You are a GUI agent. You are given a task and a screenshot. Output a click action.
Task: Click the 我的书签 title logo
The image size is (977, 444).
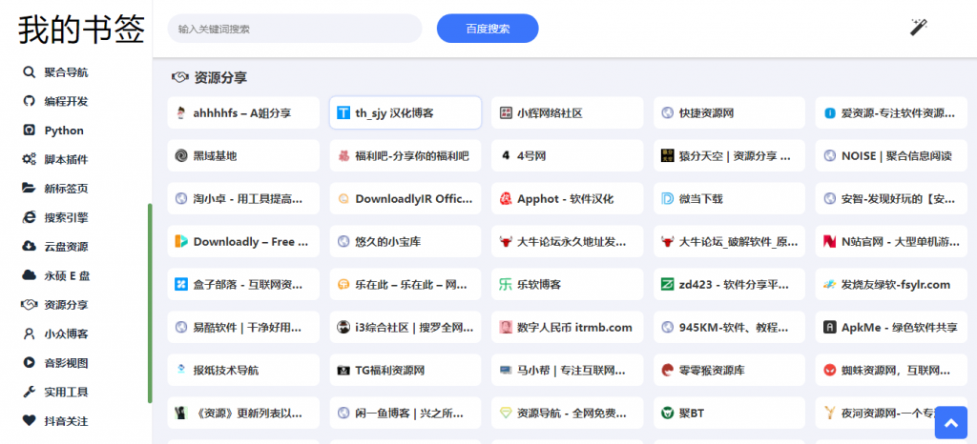[x=81, y=30]
